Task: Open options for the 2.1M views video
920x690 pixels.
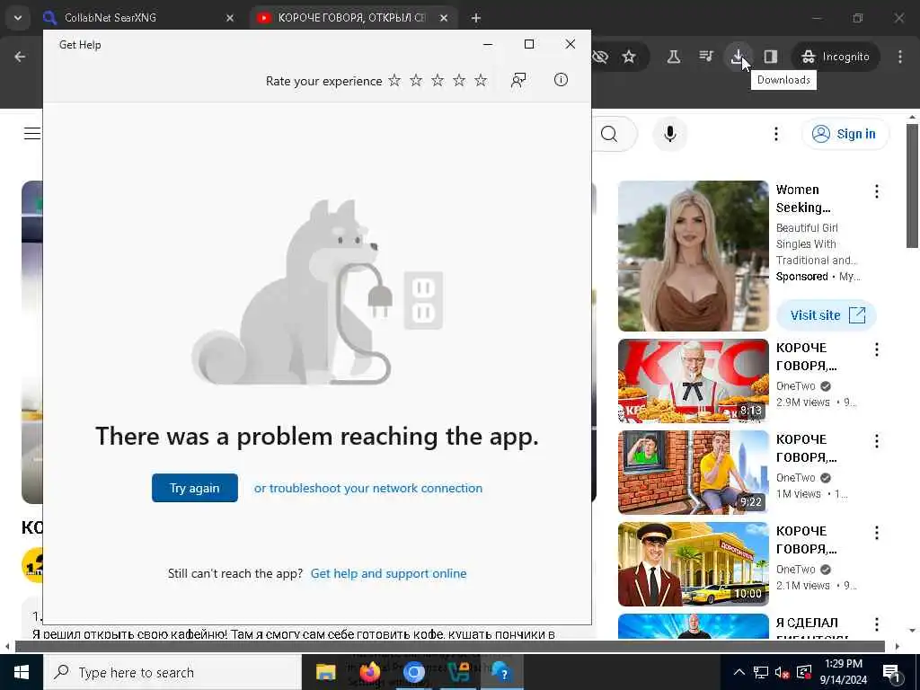Action: click(x=877, y=533)
